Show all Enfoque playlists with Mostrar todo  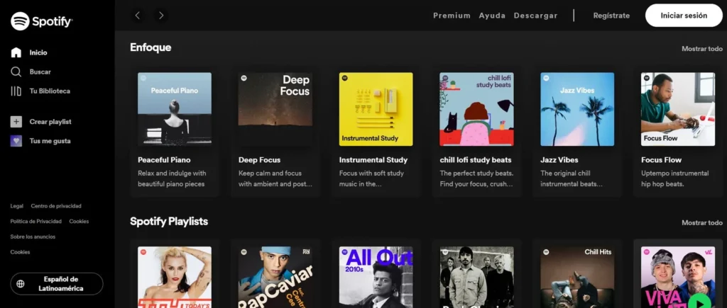point(702,49)
